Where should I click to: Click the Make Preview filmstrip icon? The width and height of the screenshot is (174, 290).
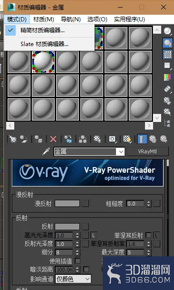tap(167, 89)
